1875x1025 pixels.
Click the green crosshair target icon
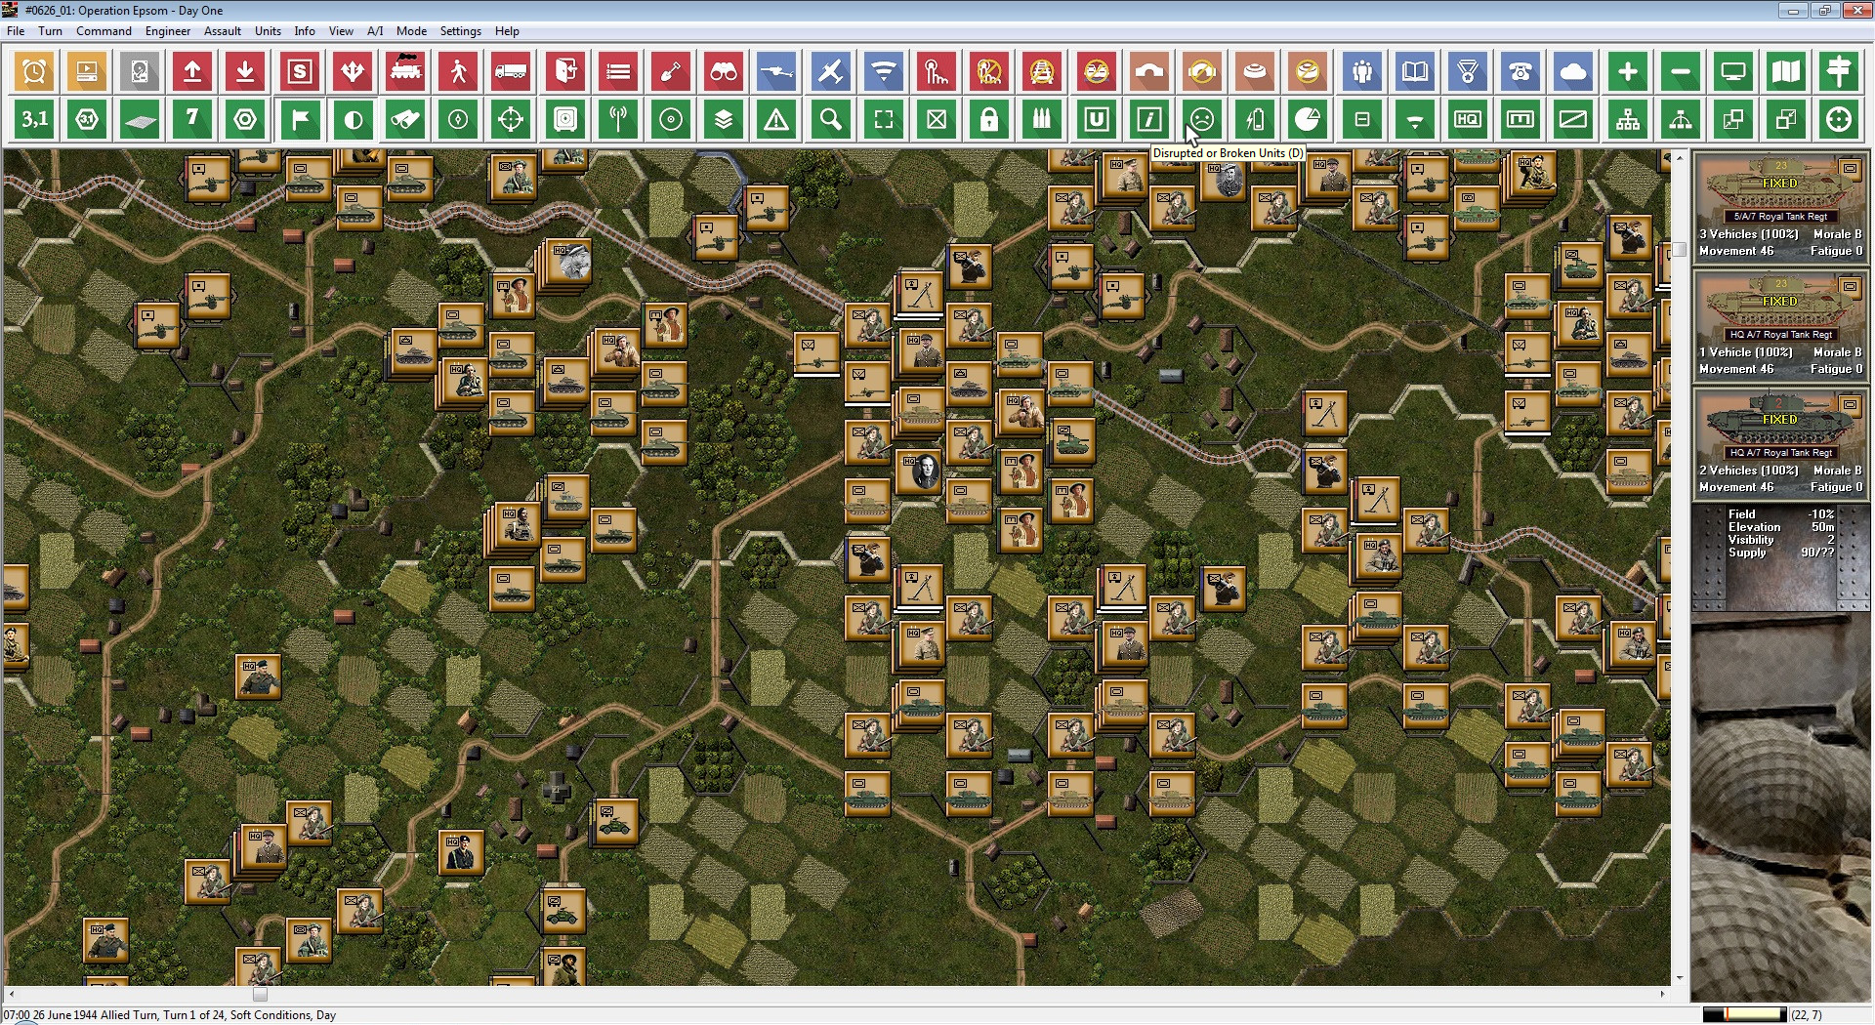pyautogui.click(x=511, y=120)
